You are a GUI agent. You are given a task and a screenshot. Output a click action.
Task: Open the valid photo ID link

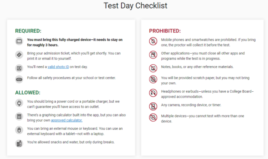point(58,67)
